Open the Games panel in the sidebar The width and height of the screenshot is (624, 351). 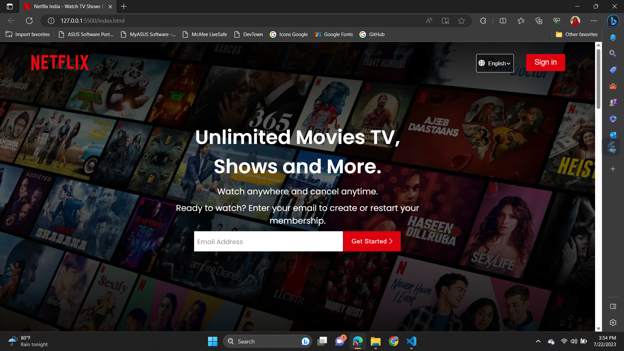tap(613, 102)
